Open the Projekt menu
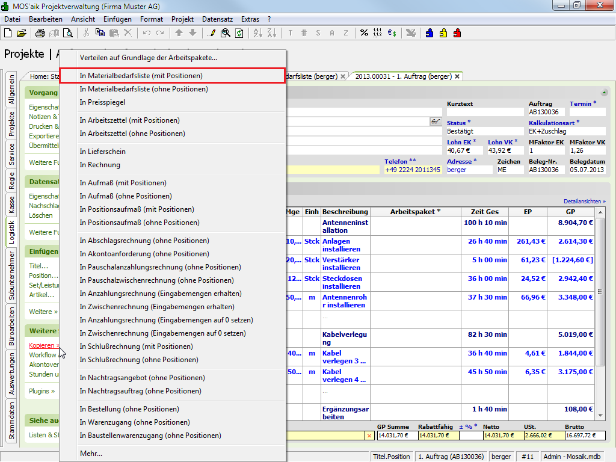Viewport: 616px width, 462px height. point(182,19)
